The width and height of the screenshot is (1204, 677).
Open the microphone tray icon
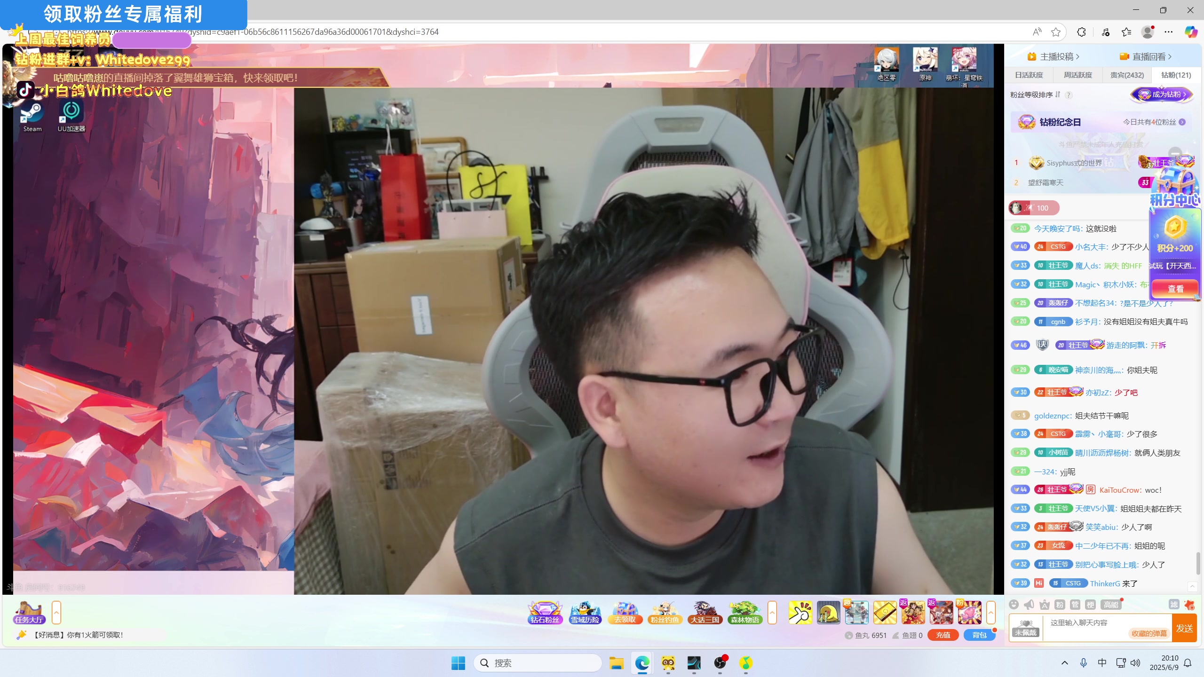tap(1084, 663)
